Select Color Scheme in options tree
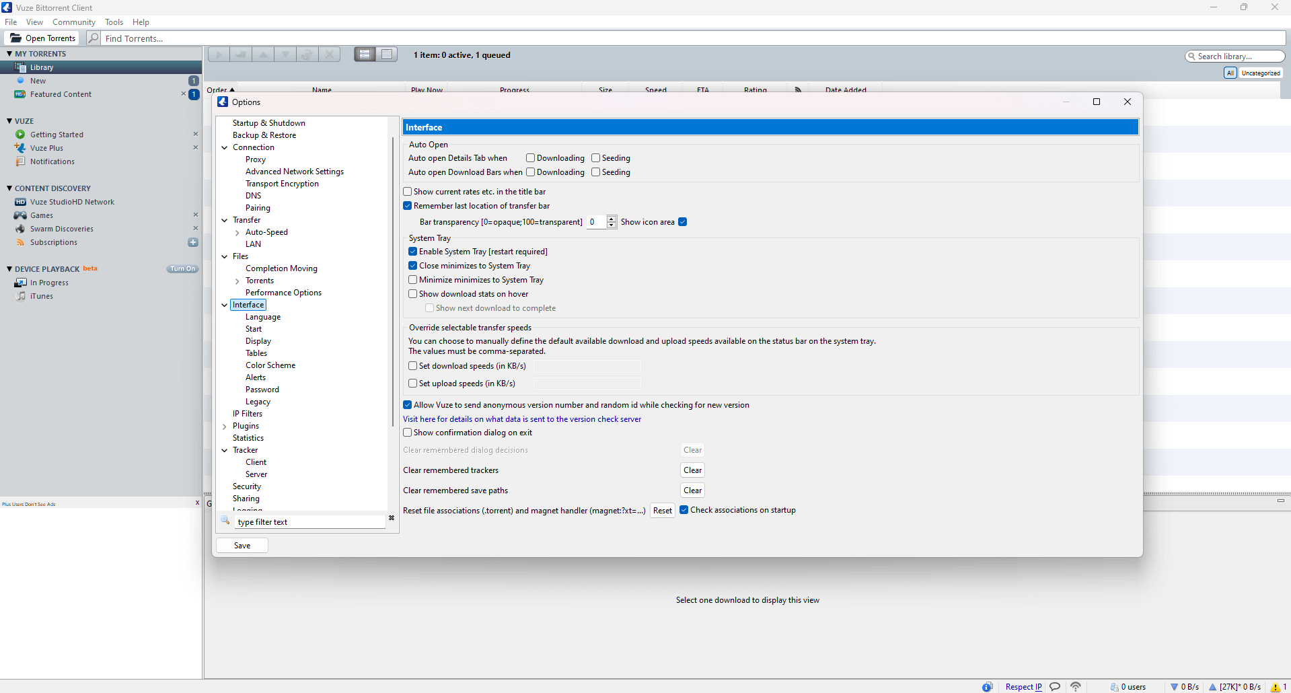The height and width of the screenshot is (693, 1291). (x=270, y=365)
